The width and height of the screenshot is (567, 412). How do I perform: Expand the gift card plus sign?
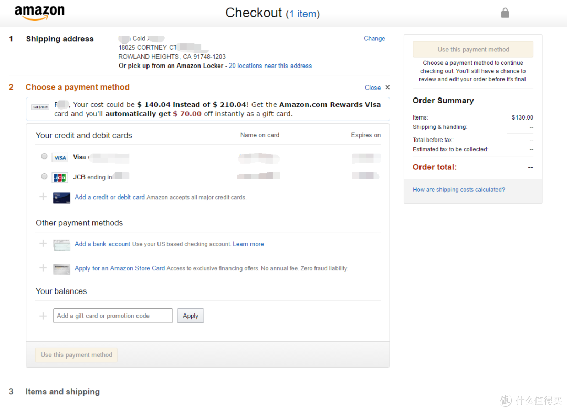[x=43, y=316]
